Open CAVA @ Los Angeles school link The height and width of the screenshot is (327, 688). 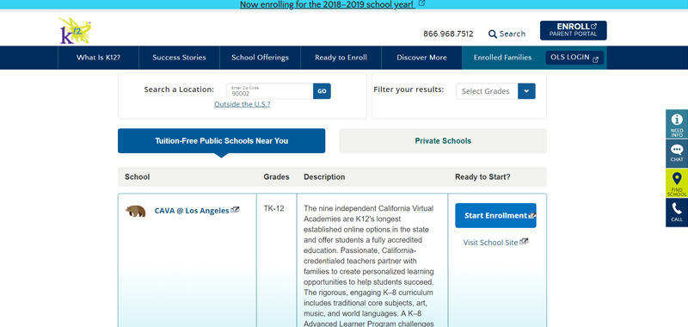coord(192,211)
